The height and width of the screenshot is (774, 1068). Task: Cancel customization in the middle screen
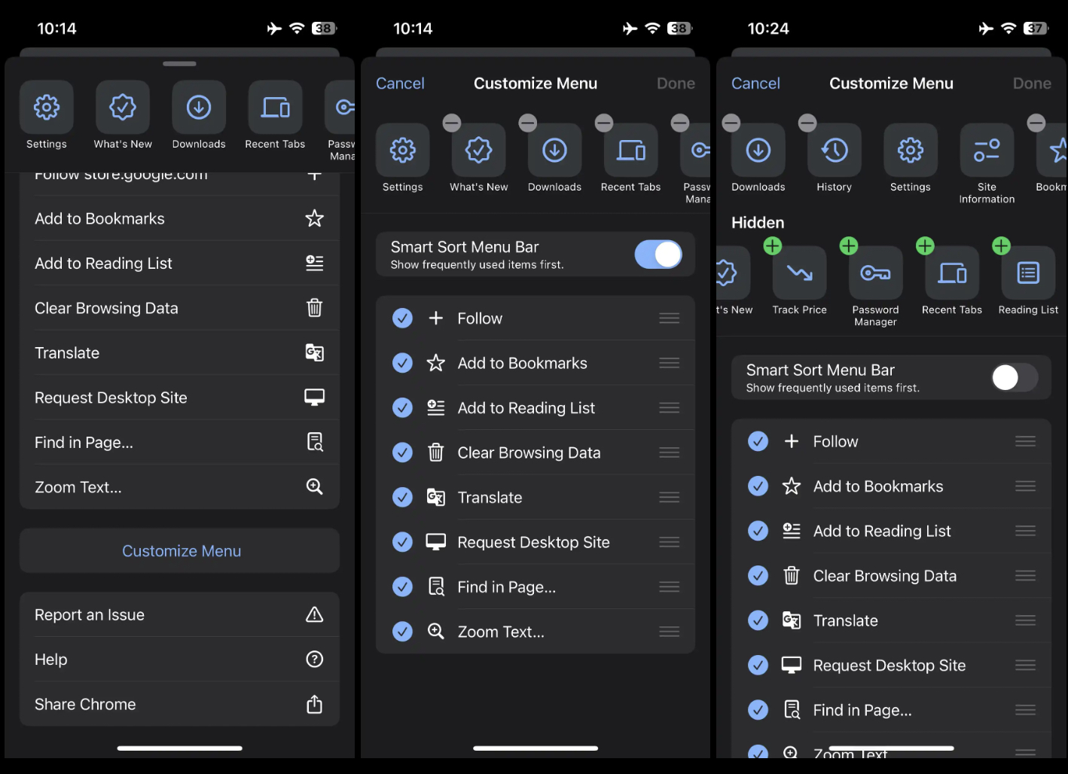pos(400,84)
